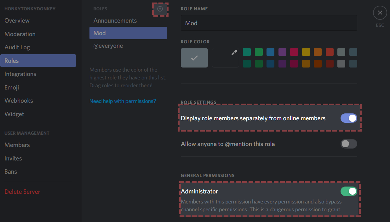Click the add role plus icon

click(x=160, y=9)
